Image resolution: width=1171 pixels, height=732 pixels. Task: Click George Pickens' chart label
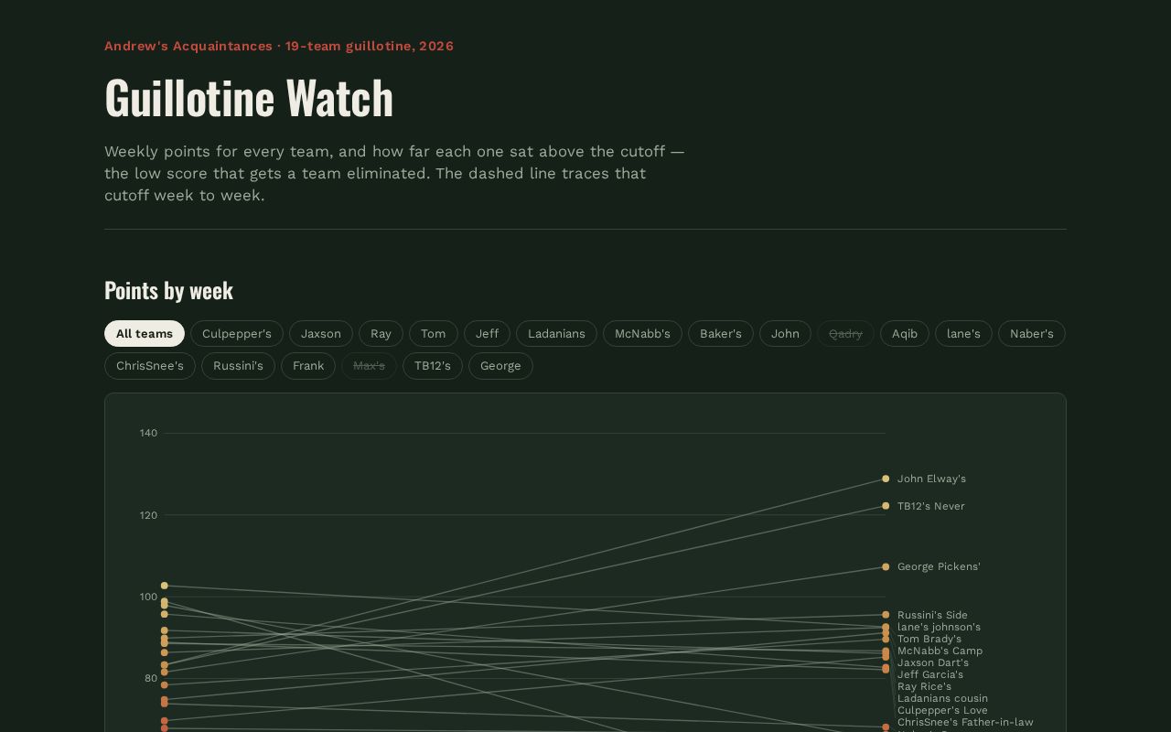coord(939,566)
